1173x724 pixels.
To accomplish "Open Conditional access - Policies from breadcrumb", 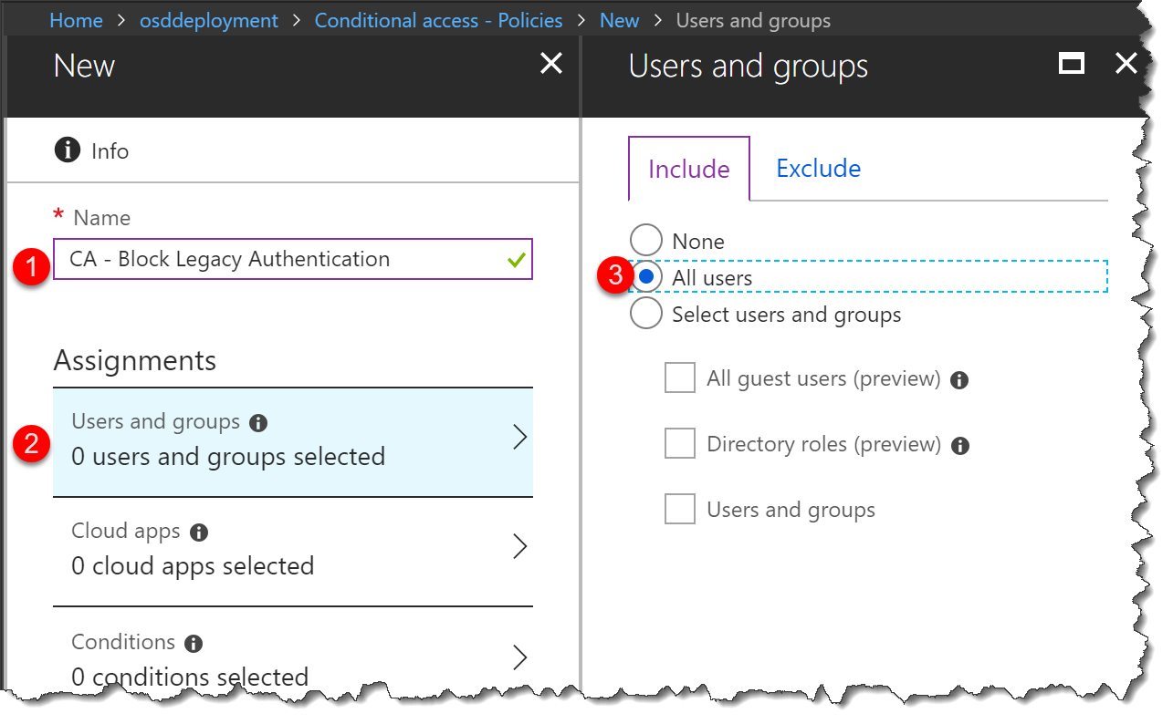I will click(x=437, y=19).
